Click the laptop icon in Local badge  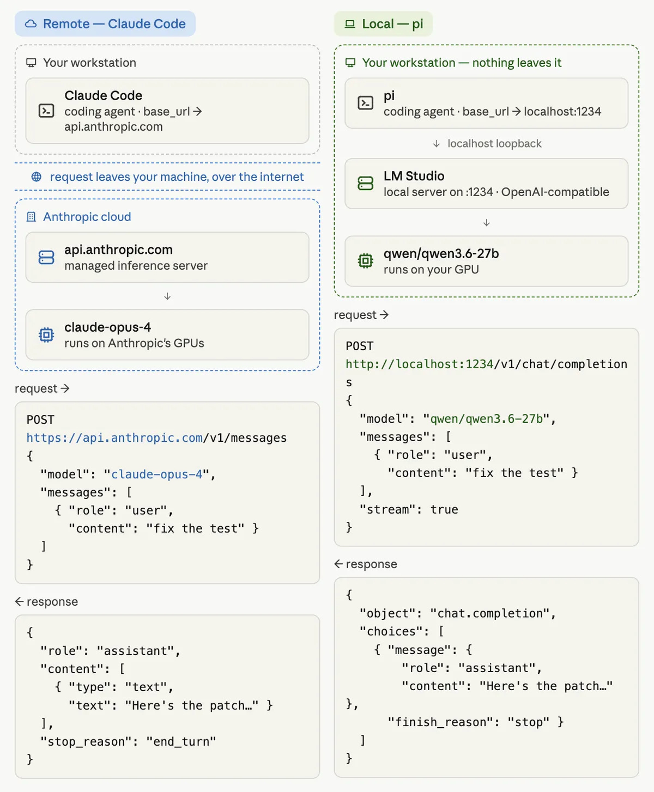350,24
